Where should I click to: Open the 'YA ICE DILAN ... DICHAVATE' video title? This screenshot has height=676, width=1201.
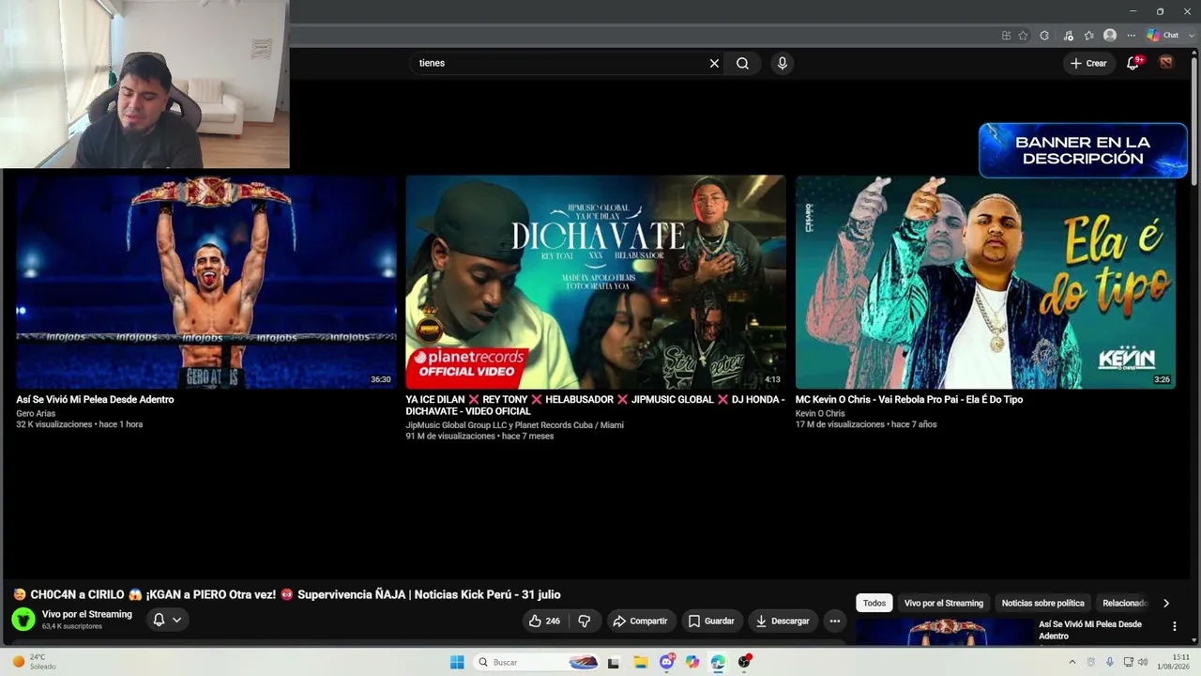click(x=595, y=405)
